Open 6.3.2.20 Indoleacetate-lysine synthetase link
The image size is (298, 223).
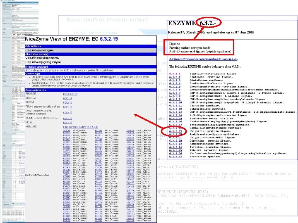click(x=175, y=134)
